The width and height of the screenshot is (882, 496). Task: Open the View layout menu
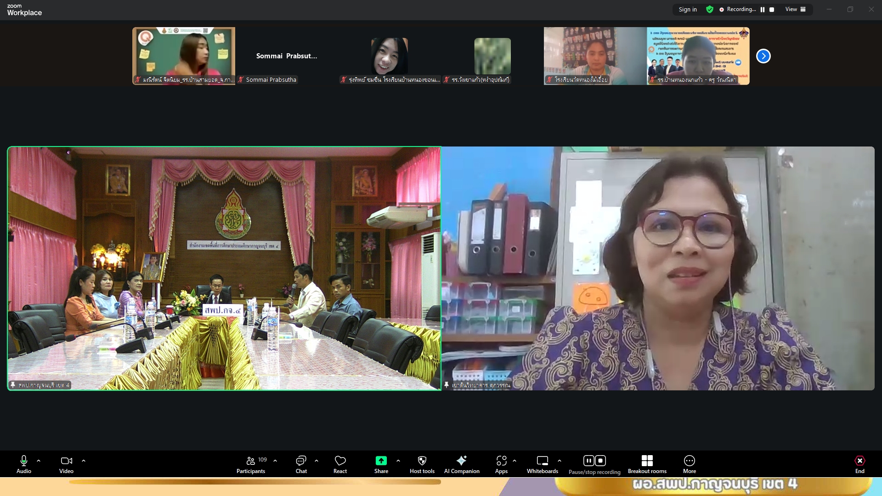tap(795, 9)
